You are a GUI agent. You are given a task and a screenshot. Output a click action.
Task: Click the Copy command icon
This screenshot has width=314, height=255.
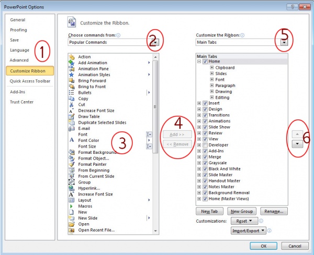tap(72, 99)
